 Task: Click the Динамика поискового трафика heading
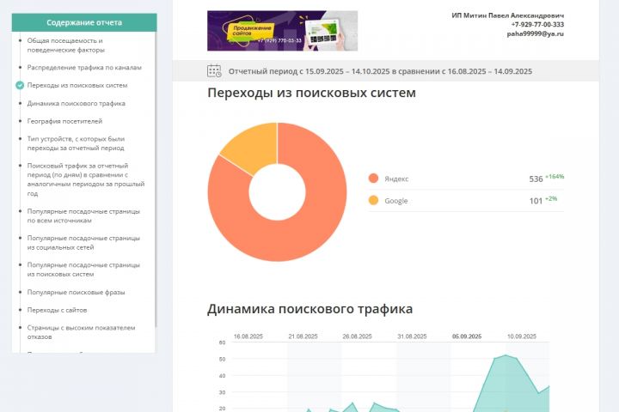(309, 309)
